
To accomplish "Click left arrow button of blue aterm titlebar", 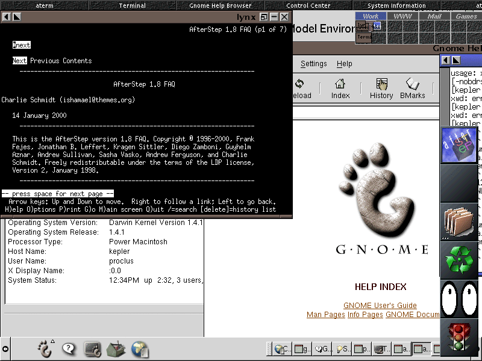I will (446, 60).
